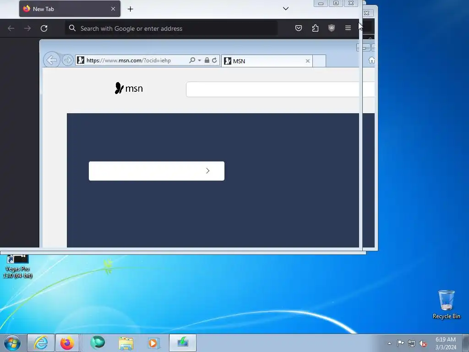Focus the Firefox address search bar
The width and height of the screenshot is (469, 352).
(x=171, y=28)
